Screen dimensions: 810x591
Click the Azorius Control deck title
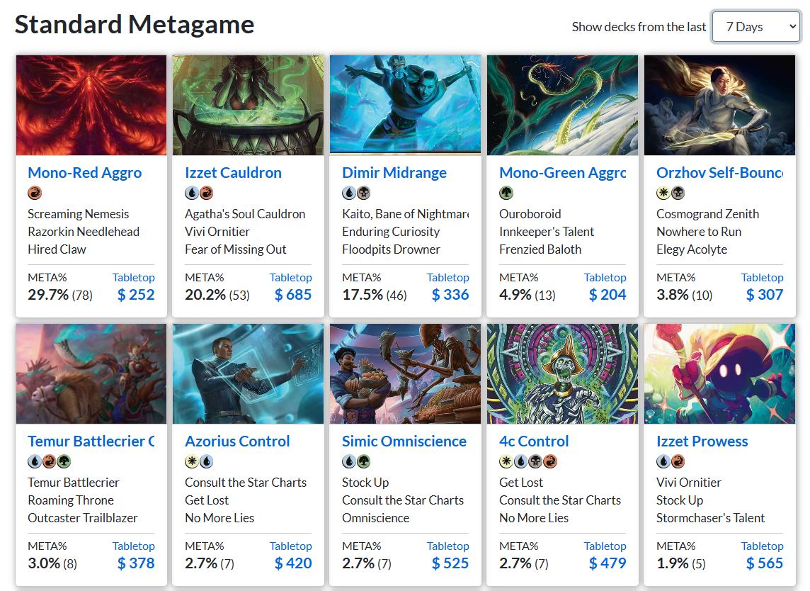coord(237,441)
